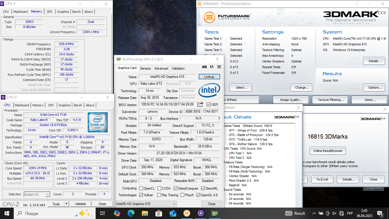
Task: Click Online ResultBrowser button
Action: click(x=327, y=151)
